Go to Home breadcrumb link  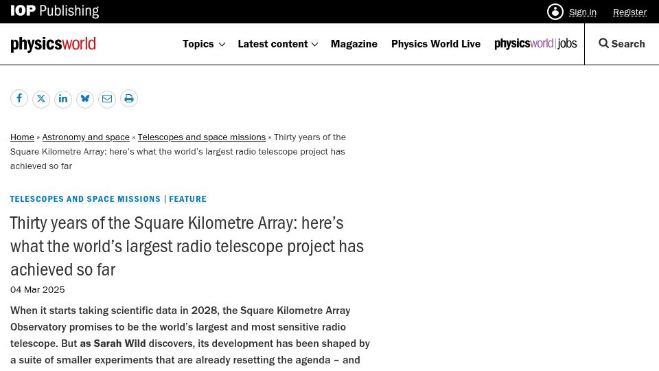[x=22, y=137]
